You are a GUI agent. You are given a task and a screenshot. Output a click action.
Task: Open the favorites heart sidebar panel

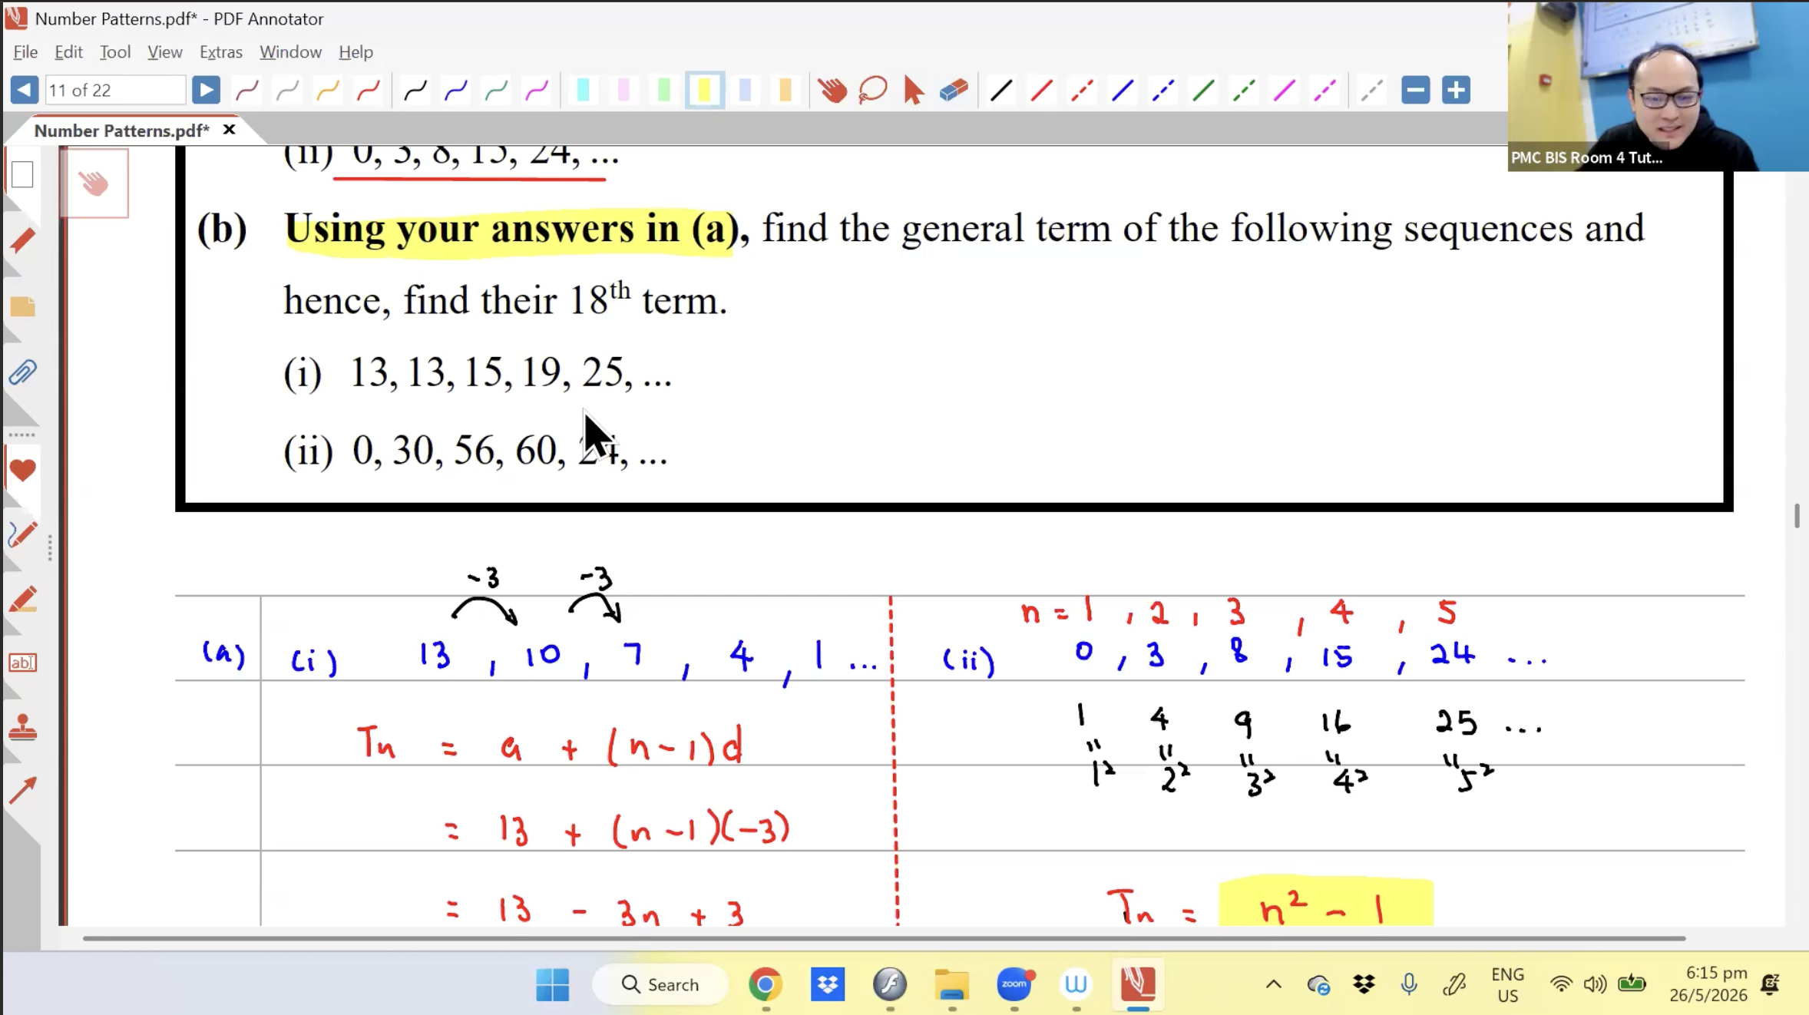[22, 469]
